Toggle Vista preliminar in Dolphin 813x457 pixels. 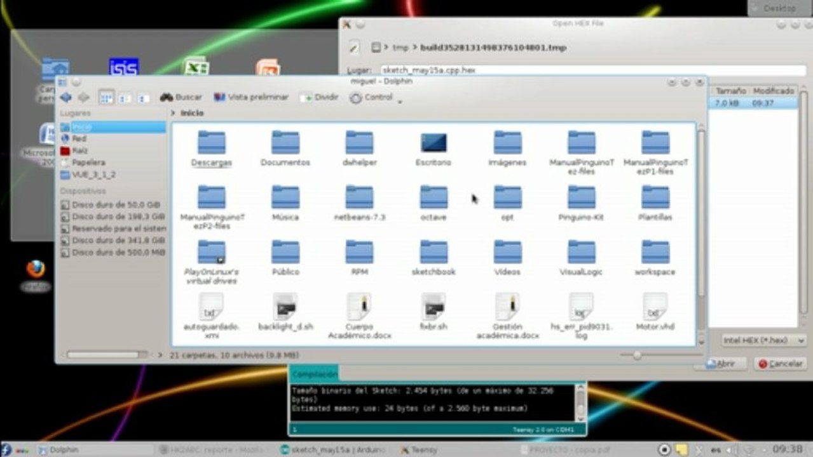pyautogui.click(x=251, y=97)
